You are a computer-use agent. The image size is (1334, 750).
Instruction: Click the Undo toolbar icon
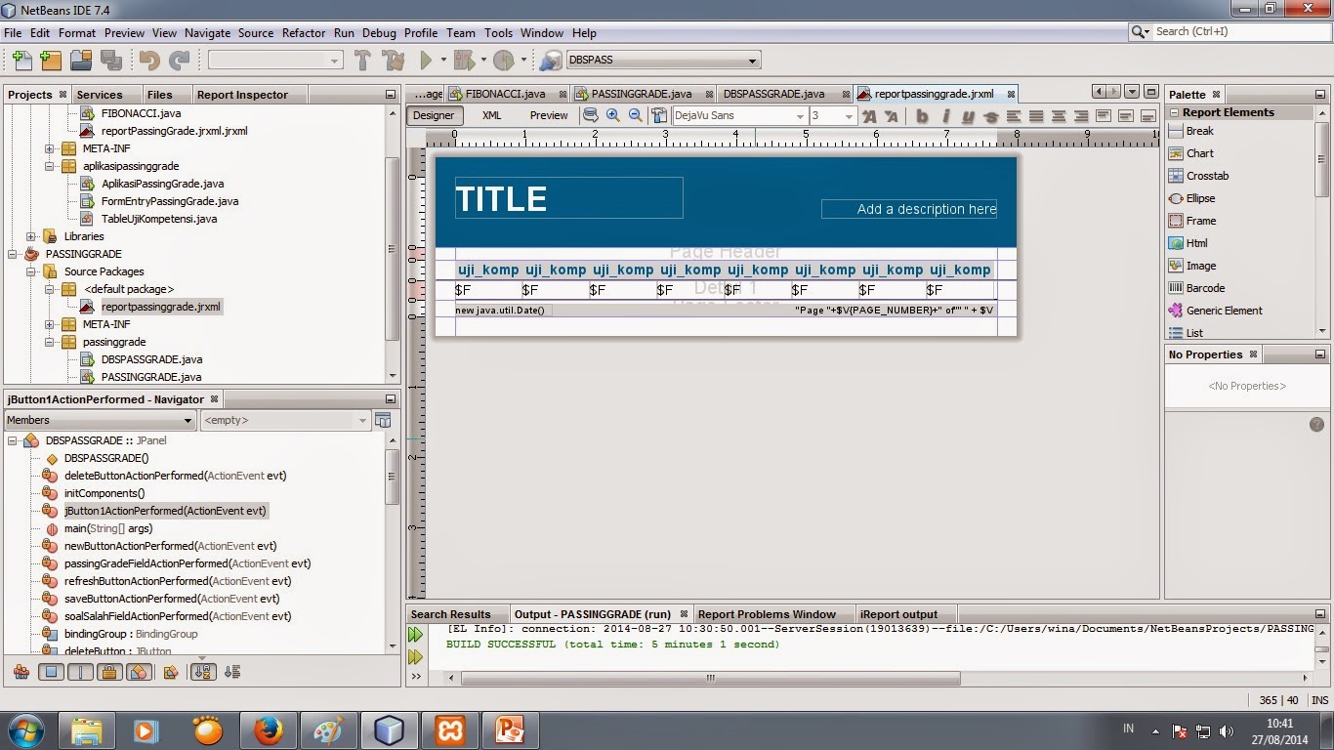[149, 61]
